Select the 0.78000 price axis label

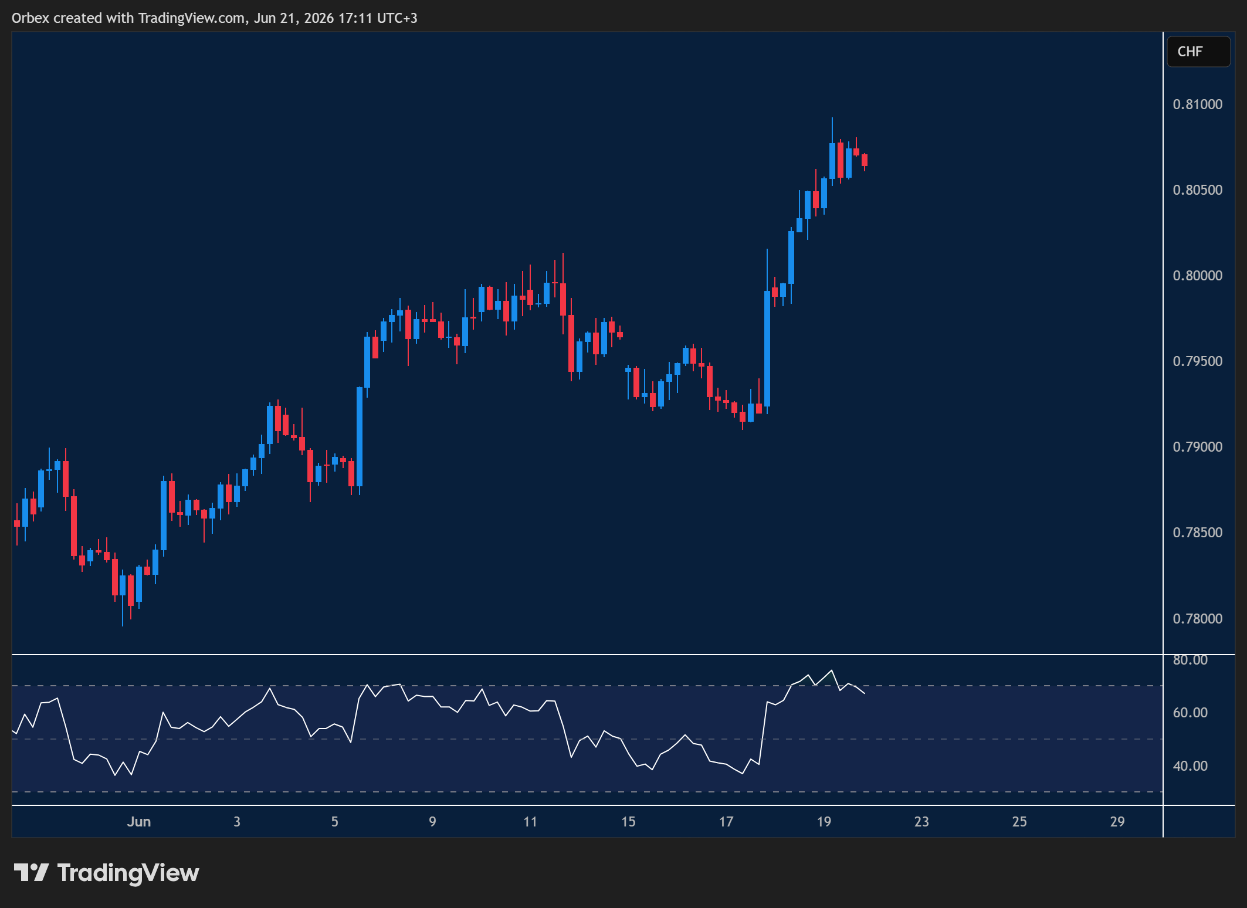tap(1197, 619)
